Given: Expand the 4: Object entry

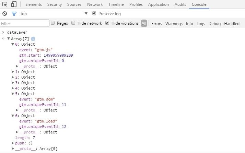Looking at the screenshot, I should [x=13, y=88].
